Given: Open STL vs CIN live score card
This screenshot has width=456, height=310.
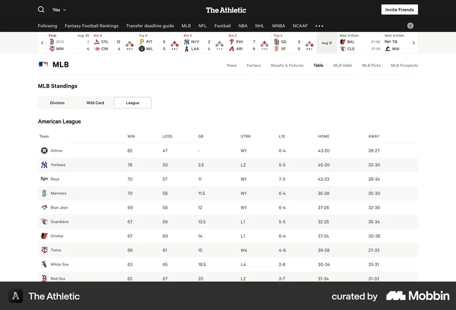Looking at the screenshot, I should coord(114,43).
